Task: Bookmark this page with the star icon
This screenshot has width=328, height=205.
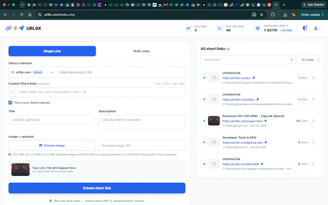Action: click(262, 15)
